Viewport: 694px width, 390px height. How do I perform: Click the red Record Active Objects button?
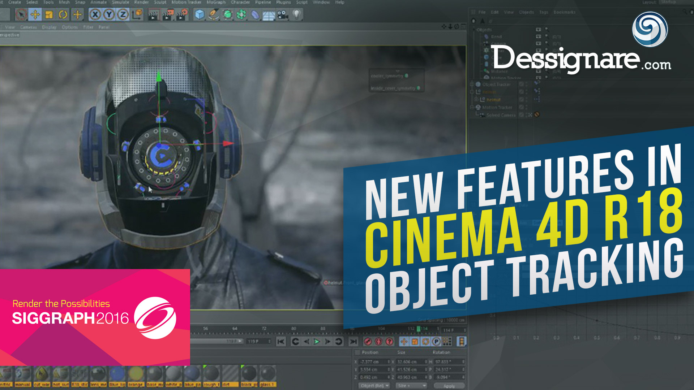click(x=368, y=342)
